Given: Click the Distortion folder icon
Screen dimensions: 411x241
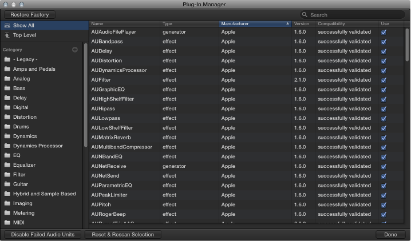Looking at the screenshot, I should 7,117.
